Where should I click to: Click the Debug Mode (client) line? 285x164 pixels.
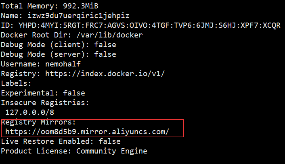58,45
